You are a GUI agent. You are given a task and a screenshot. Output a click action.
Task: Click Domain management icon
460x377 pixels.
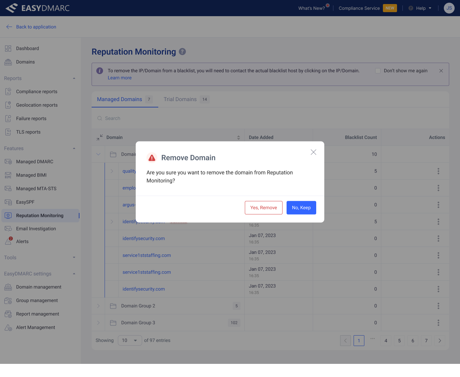8,287
